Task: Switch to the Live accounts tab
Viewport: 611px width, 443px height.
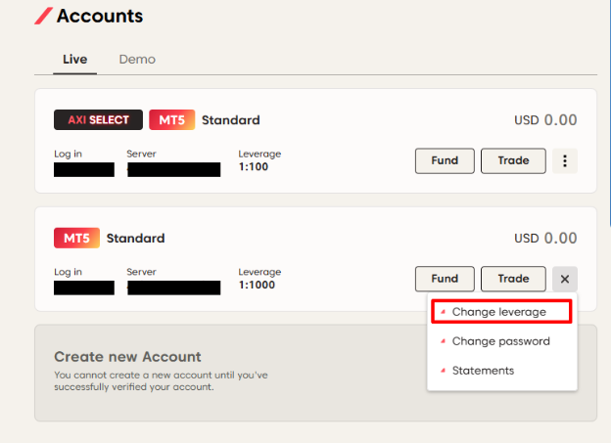Action: point(74,59)
